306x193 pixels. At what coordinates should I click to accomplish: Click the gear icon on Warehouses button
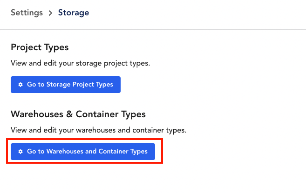click(x=20, y=152)
